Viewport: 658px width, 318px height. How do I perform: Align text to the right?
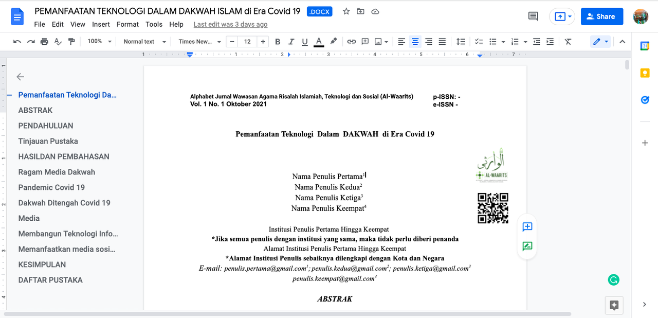click(x=429, y=42)
